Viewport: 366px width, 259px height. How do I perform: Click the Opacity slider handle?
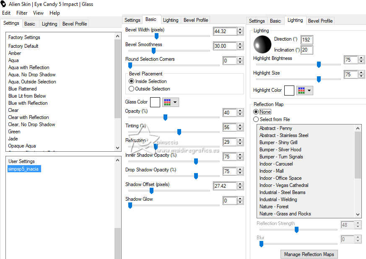click(165, 117)
